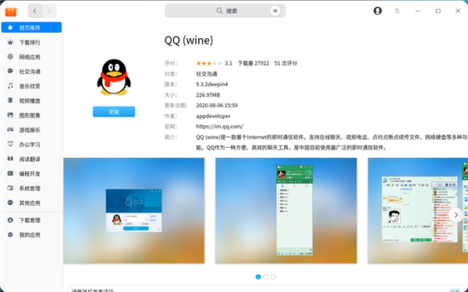Go forward with the right arrow button
The image size is (468, 292).
49,11
